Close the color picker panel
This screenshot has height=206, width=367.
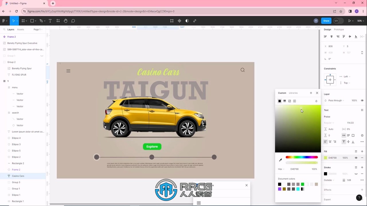(x=317, y=93)
